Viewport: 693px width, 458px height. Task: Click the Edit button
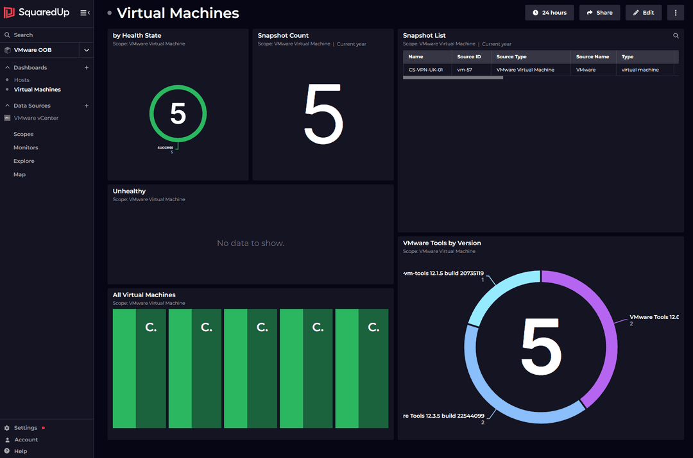click(643, 12)
